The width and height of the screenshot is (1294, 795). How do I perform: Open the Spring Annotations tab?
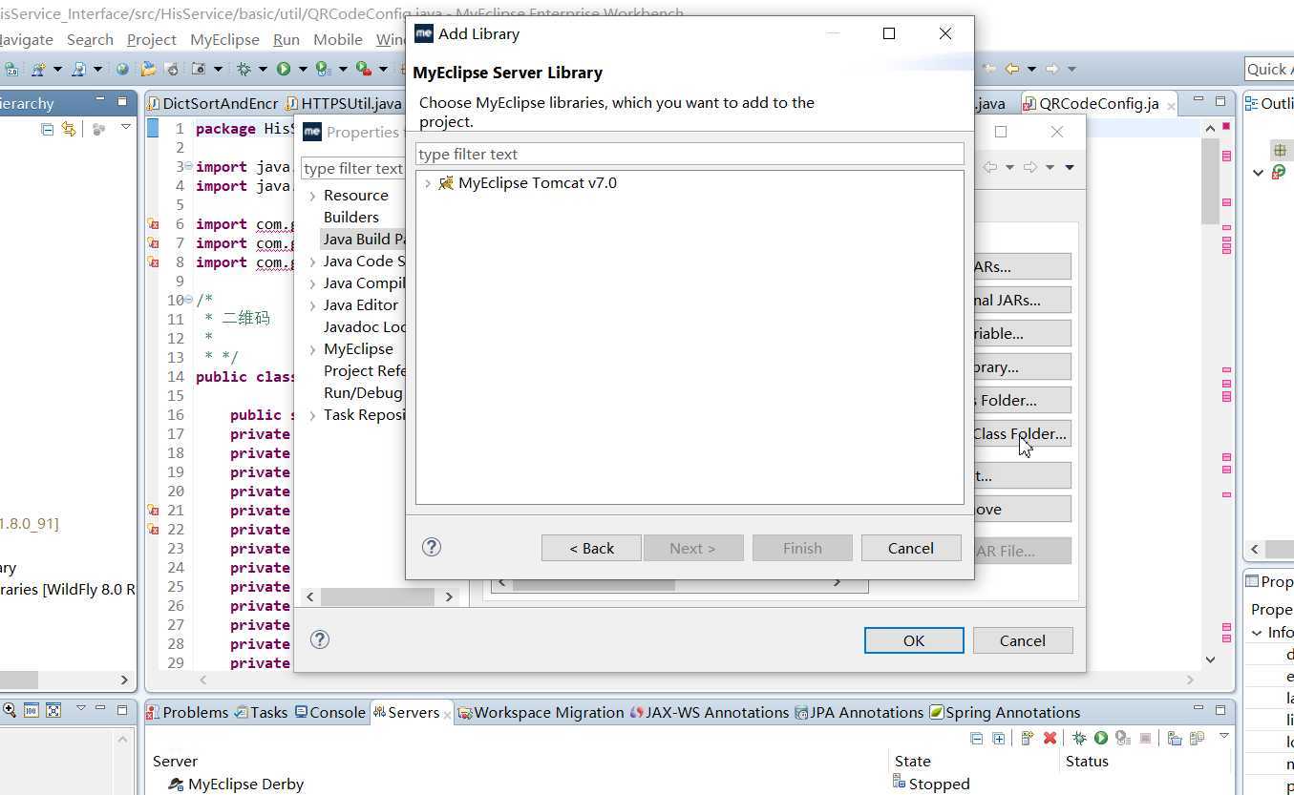point(1005,712)
